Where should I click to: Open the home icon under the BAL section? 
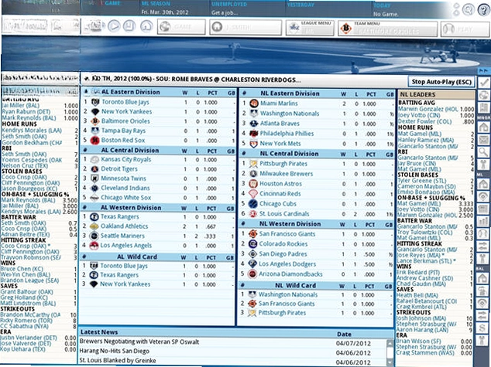tap(484, 278)
